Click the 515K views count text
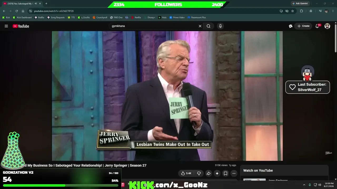337x189 pixels. [x=221, y=165]
